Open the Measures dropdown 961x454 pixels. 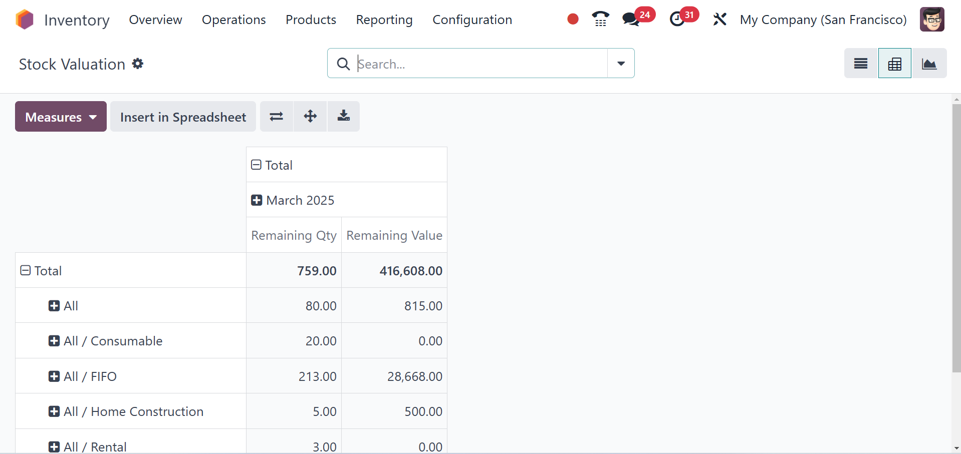click(61, 117)
